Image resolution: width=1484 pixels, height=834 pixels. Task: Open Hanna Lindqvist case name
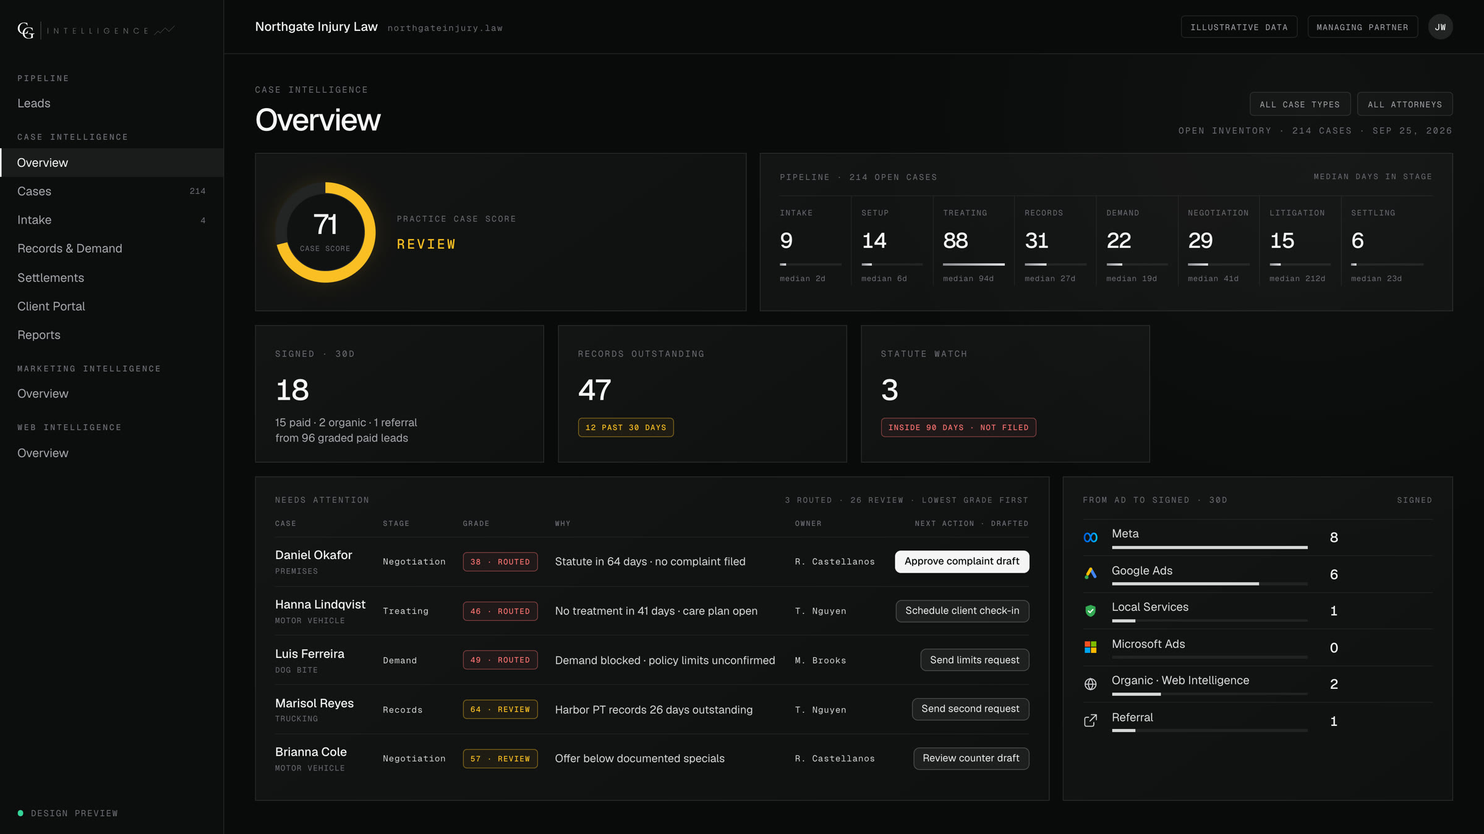320,605
